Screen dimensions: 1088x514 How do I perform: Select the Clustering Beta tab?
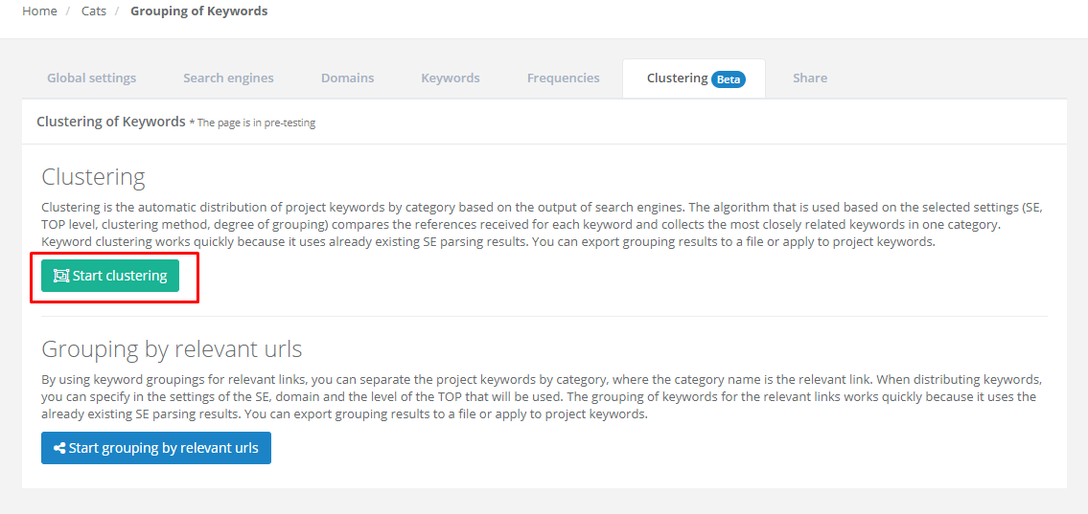(x=694, y=78)
